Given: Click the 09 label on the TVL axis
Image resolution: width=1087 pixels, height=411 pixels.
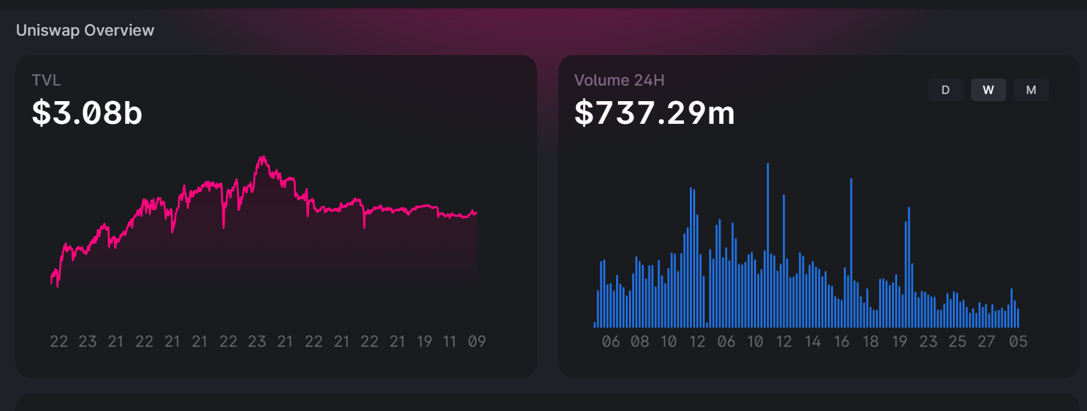Looking at the screenshot, I should coord(477,342).
